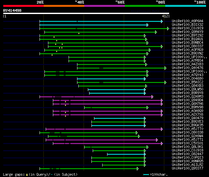Select label UniRef100_Q9LW50
The height and width of the screenshot is (177, 209).
(x=187, y=89)
